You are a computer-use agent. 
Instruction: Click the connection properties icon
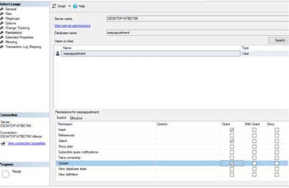click(x=3, y=144)
